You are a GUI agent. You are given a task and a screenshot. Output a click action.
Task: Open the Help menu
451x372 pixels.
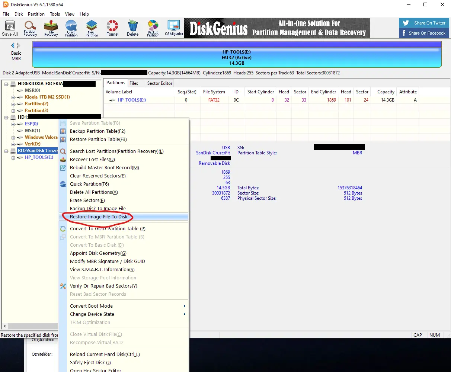coord(84,14)
